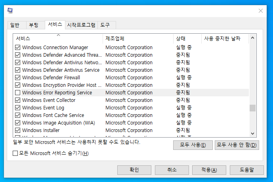This screenshot has height=182, width=273.
Task: Confirm with the 확인 button
Action: coord(134,170)
